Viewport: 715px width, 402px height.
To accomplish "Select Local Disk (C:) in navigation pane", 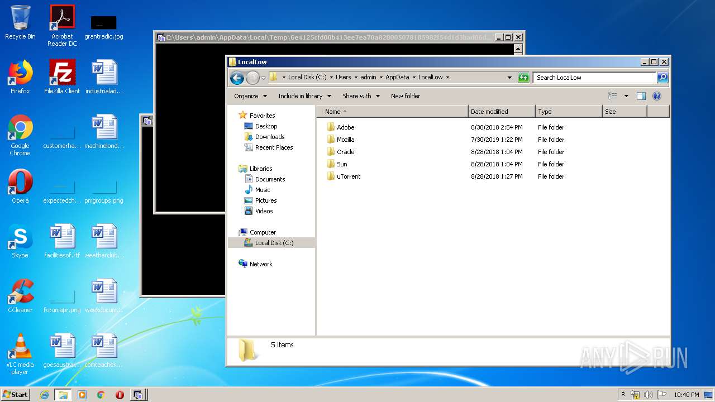I will tap(271, 243).
